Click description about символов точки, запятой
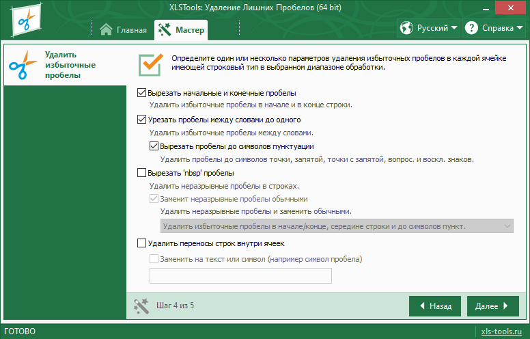Viewport: 530px width, 339px height. (x=317, y=159)
